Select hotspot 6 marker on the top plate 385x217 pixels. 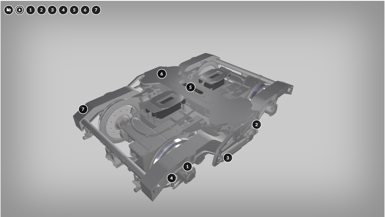(x=162, y=74)
